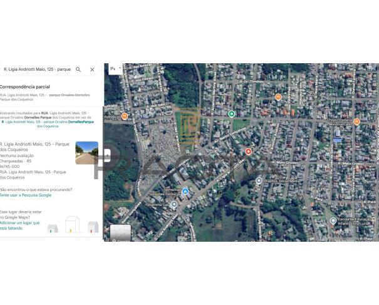Select the green pin on the map

coord(232,114)
